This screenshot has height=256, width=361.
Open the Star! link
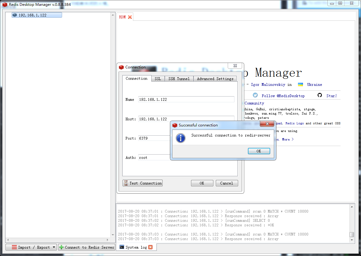[x=332, y=96]
